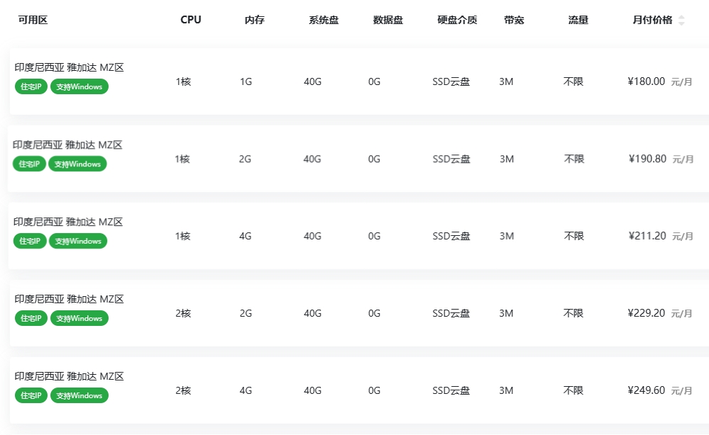Click 支持Windows badge on the ¥190.80 plan

tap(77, 164)
